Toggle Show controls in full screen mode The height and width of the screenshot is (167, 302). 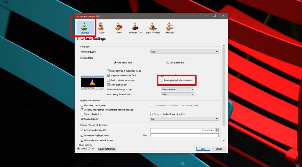pos(124,71)
